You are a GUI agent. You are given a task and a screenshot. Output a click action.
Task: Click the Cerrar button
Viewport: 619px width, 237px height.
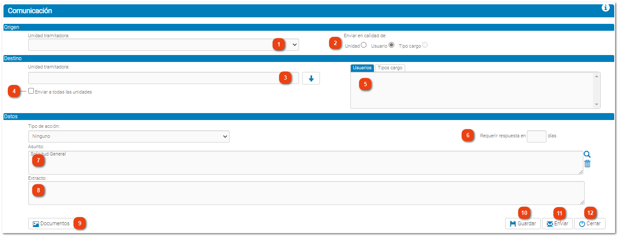pyautogui.click(x=590, y=224)
